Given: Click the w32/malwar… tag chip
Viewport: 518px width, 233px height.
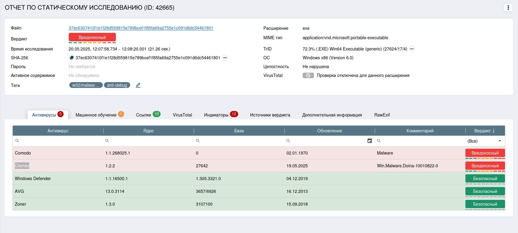Looking at the screenshot, I should (86, 85).
